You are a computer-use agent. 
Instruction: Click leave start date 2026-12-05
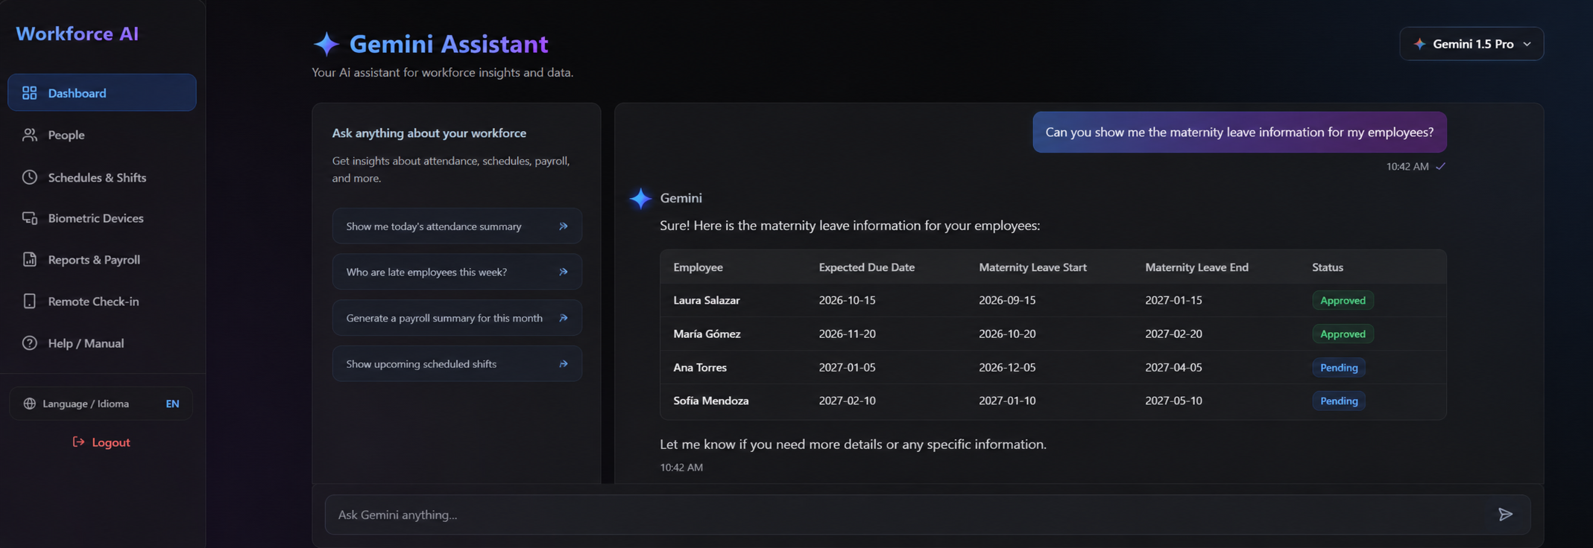coord(1007,367)
